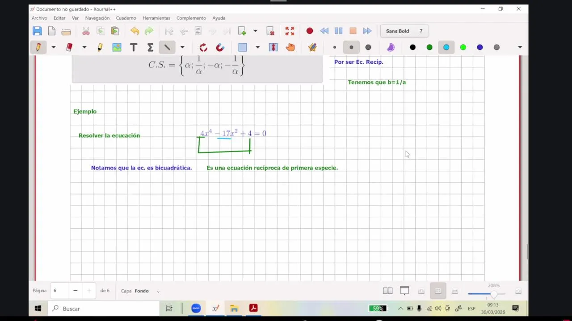
Task: Open the insert page options dropdown
Action: (255, 31)
